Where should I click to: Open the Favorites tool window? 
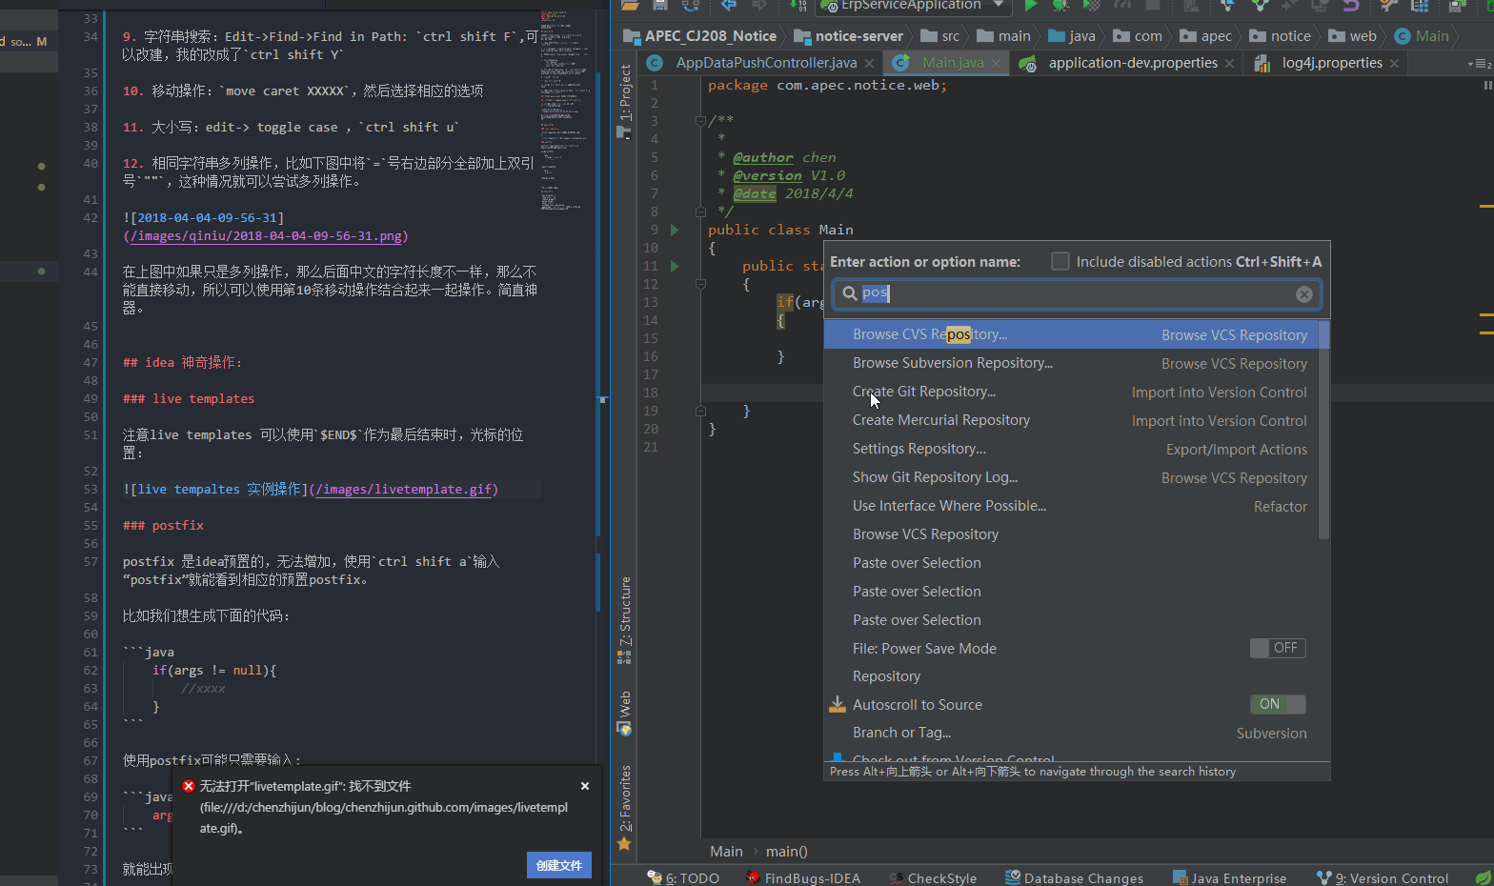click(x=624, y=807)
